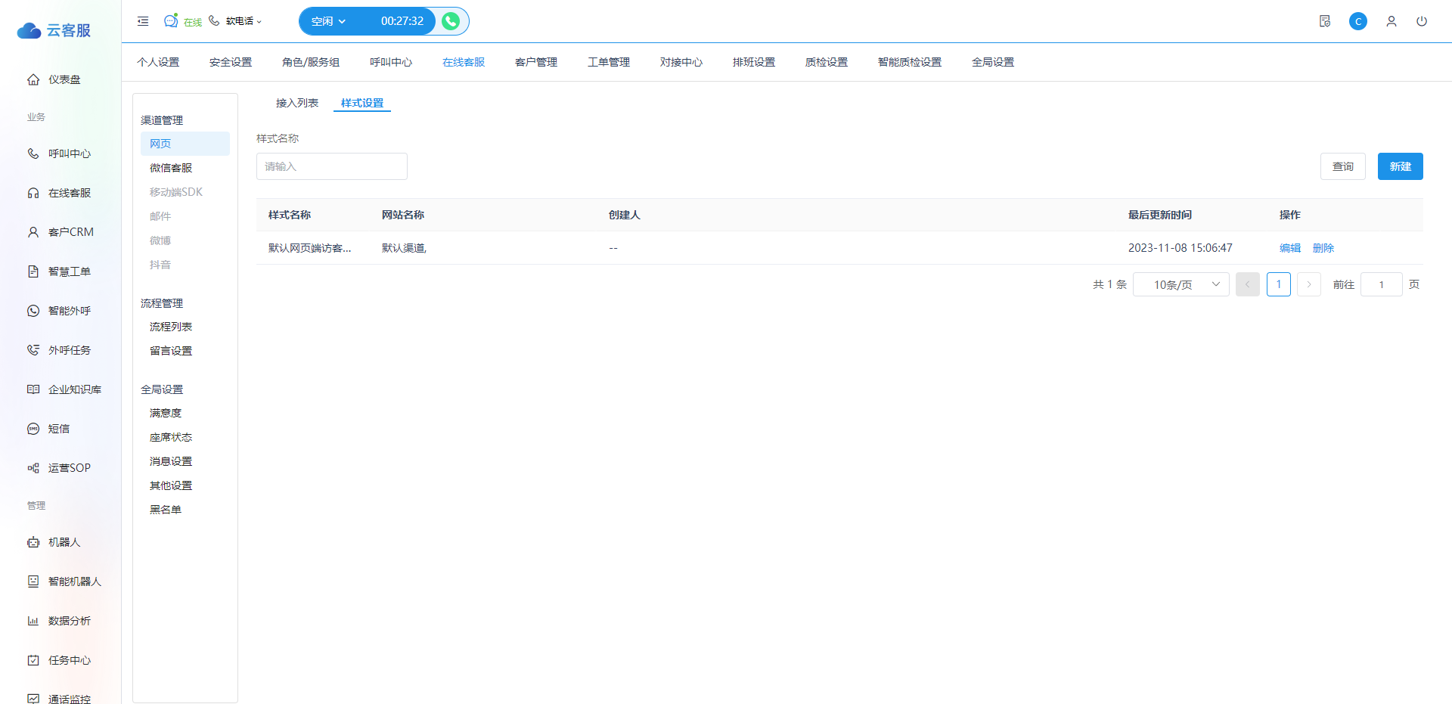Collapse the sidebar with the menu fold icon

[x=143, y=21]
